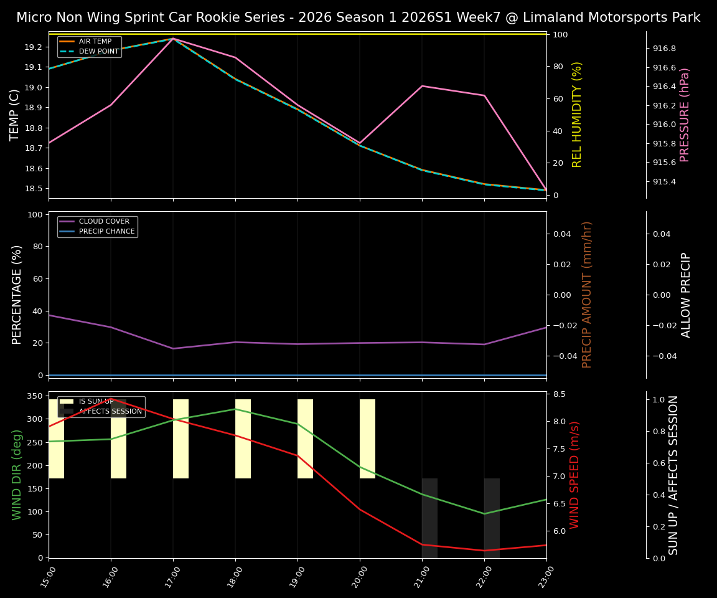
Task: Collapse the middle panel legend box
Action: (98, 226)
